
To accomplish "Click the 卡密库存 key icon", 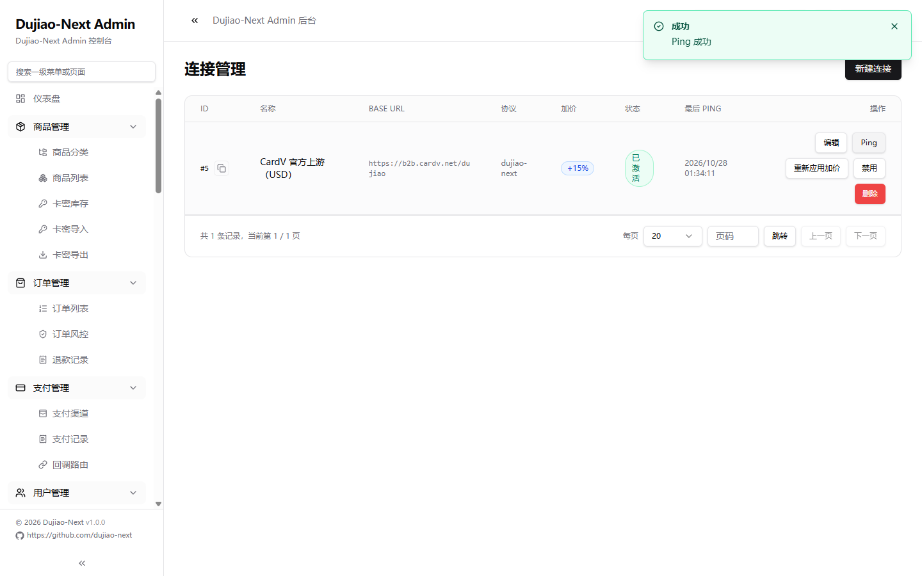I will click(43, 204).
